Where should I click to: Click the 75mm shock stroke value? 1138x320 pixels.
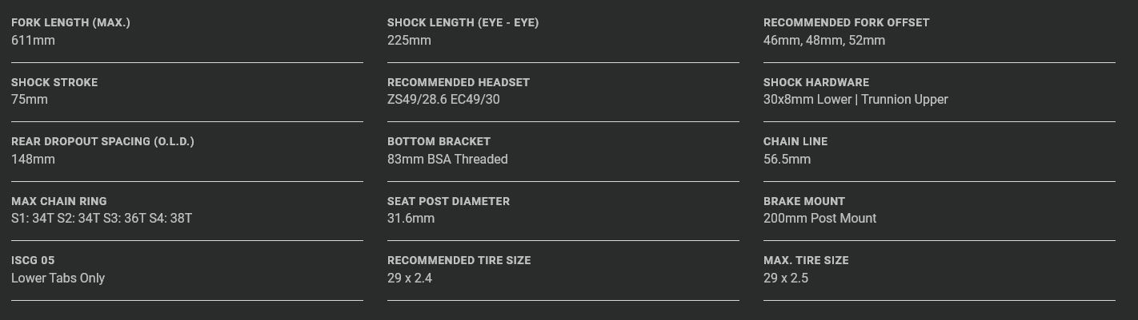[x=30, y=100]
